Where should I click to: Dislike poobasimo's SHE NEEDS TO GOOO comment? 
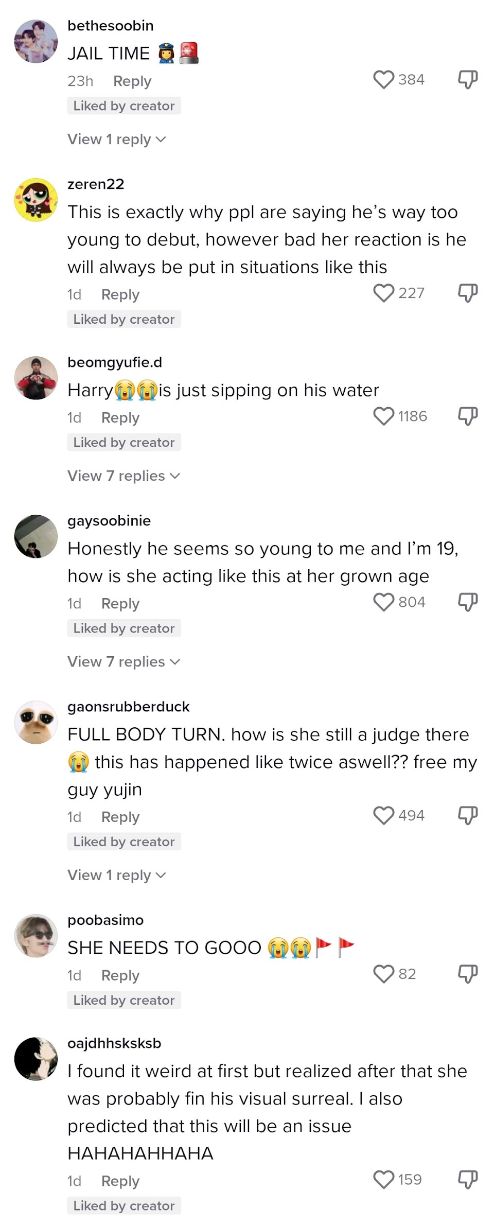tap(468, 974)
